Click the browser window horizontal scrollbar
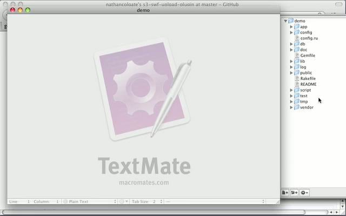Screen dimensions: 346x216 (x=154, y=212)
